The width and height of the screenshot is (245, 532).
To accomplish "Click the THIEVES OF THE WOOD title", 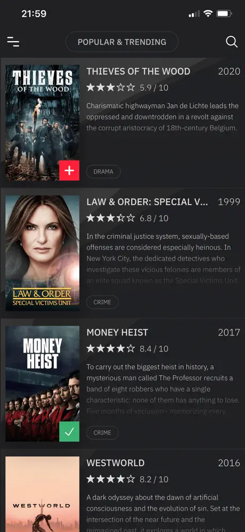I will point(138,72).
